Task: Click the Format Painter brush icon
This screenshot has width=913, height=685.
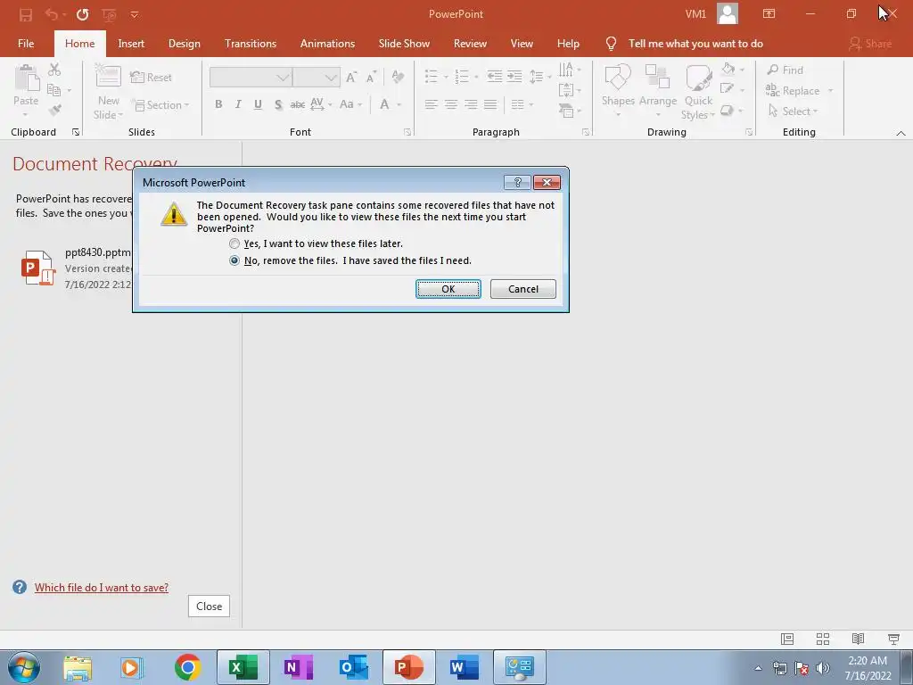Action: coord(54,110)
